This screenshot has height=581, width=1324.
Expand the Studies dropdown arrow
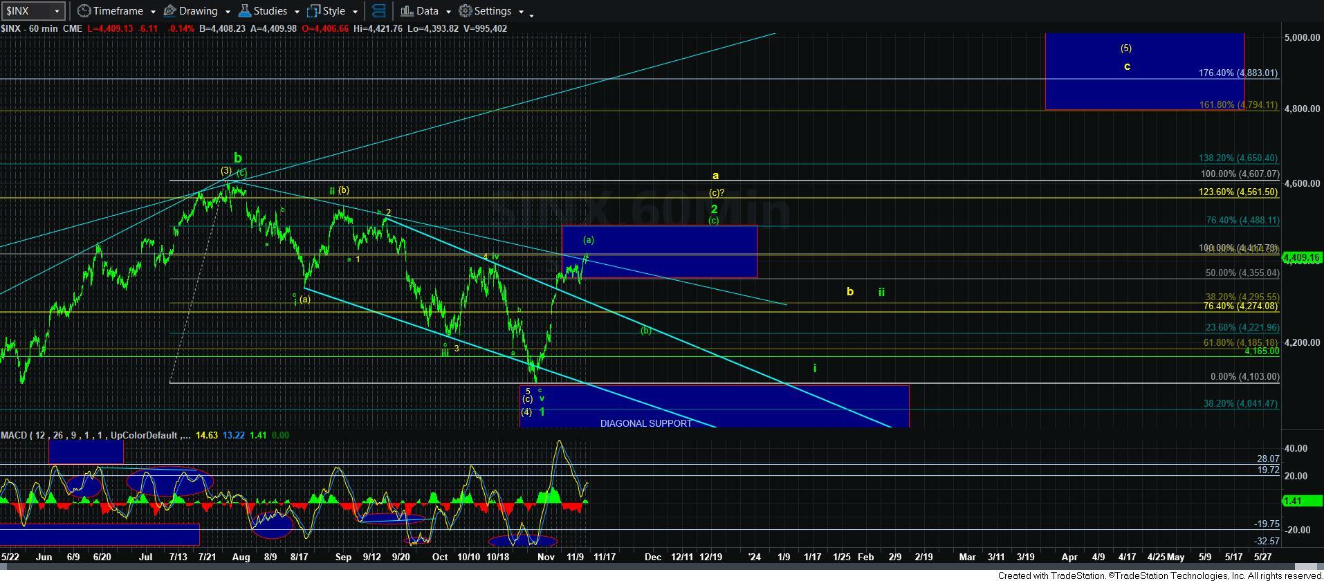[x=297, y=12]
